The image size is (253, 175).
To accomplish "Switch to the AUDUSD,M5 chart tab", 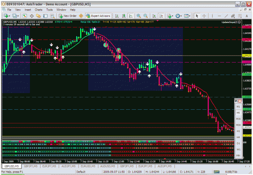I will coord(108,166).
